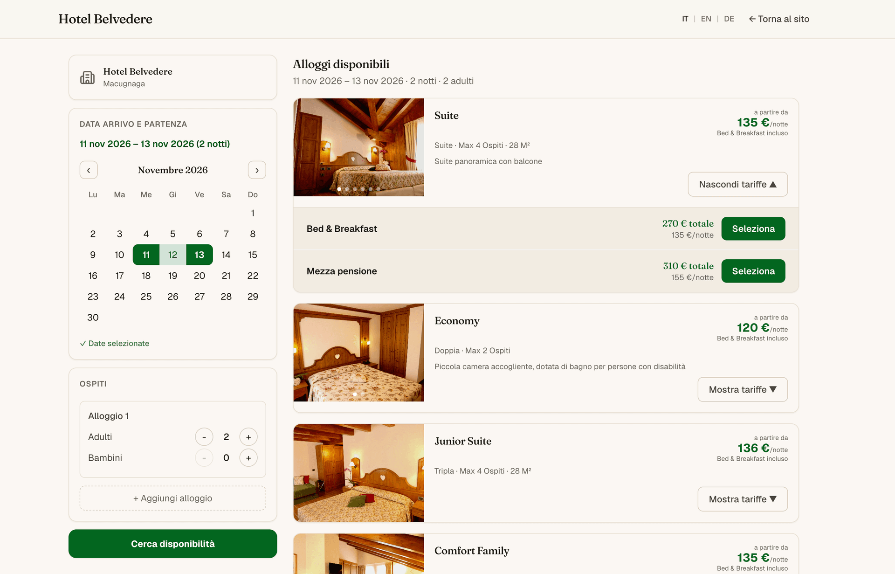Go to previous month with left chevron
Screen dimensions: 895x574
click(x=89, y=170)
